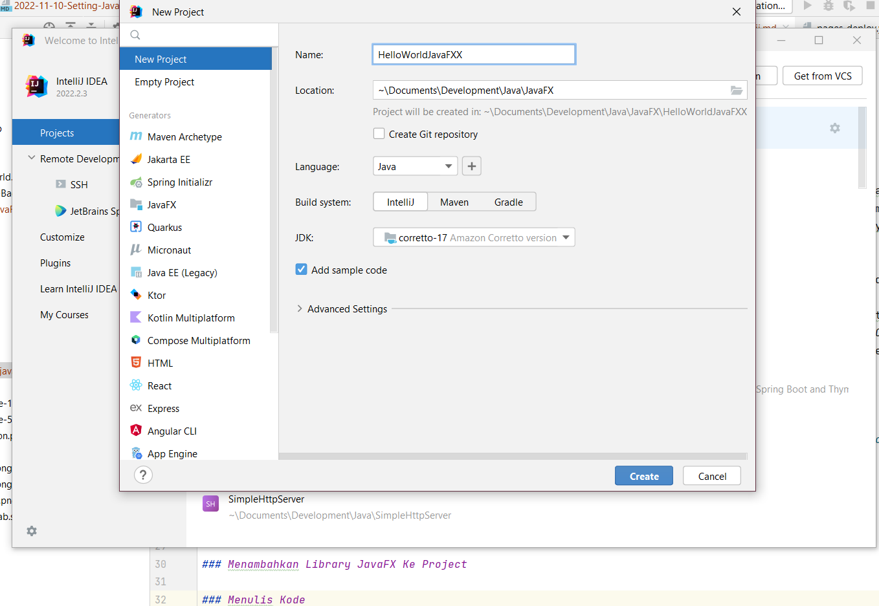Add a language with plus button
The width and height of the screenshot is (879, 606).
[x=472, y=166]
